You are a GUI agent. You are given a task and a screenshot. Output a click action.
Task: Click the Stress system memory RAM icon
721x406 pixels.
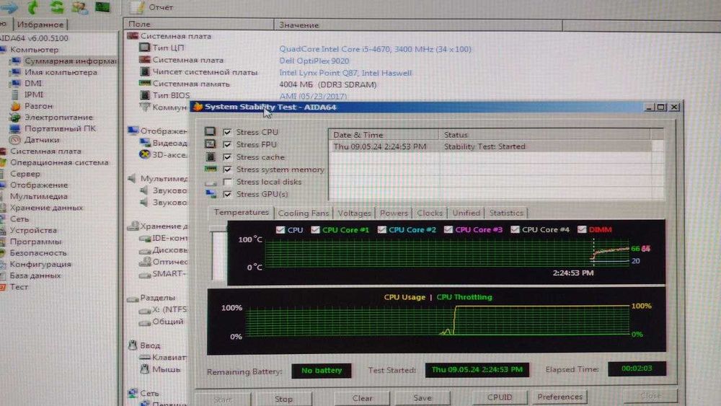click(x=211, y=169)
